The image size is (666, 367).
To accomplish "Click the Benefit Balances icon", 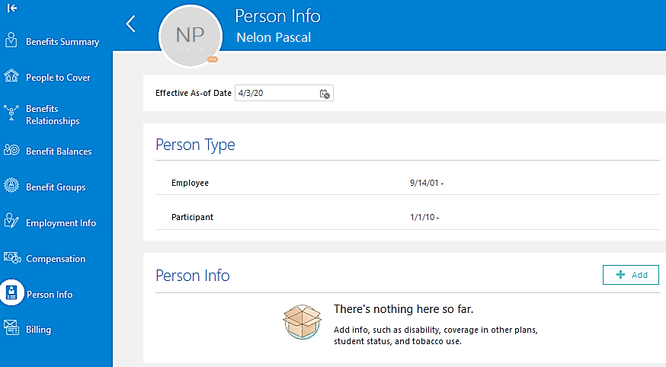I will pos(11,150).
